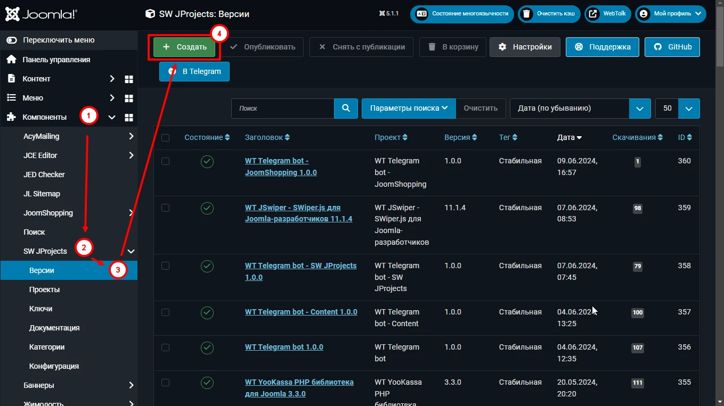This screenshot has height=406, width=724.
Task: Click the В Telegram button
Action: pos(194,71)
